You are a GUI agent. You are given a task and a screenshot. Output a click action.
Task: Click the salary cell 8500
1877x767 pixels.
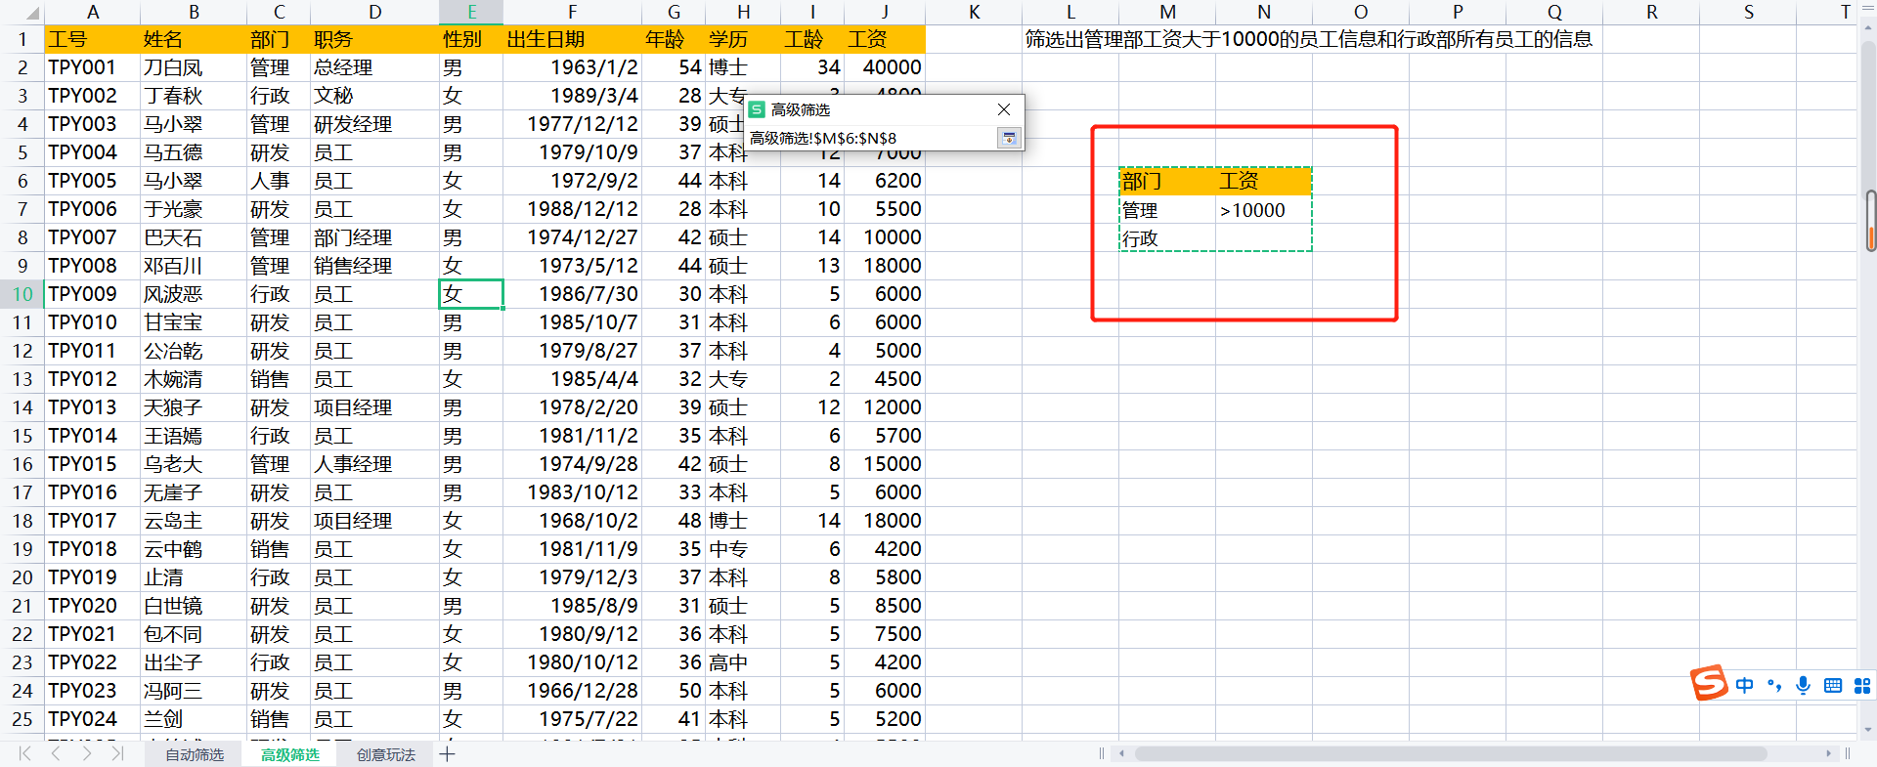(x=885, y=606)
